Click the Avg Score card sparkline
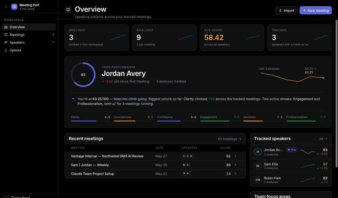Viewport: 338px width, 198px height. pos(253,38)
